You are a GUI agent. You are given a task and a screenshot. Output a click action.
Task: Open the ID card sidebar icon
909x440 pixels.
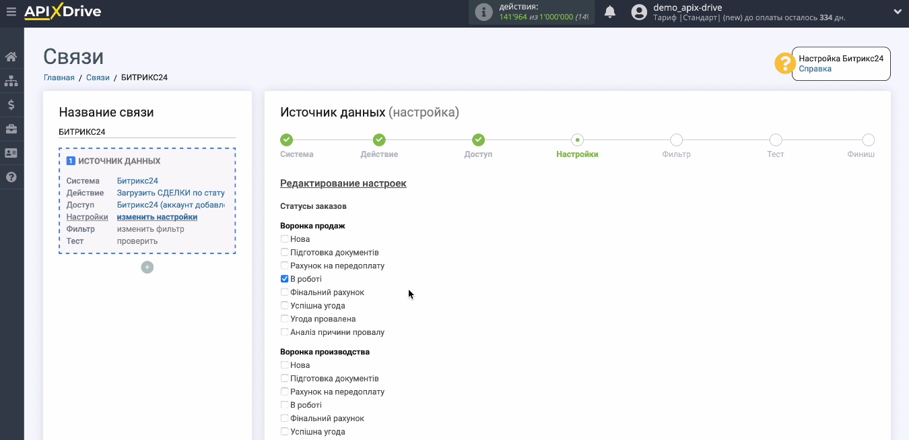click(x=11, y=153)
